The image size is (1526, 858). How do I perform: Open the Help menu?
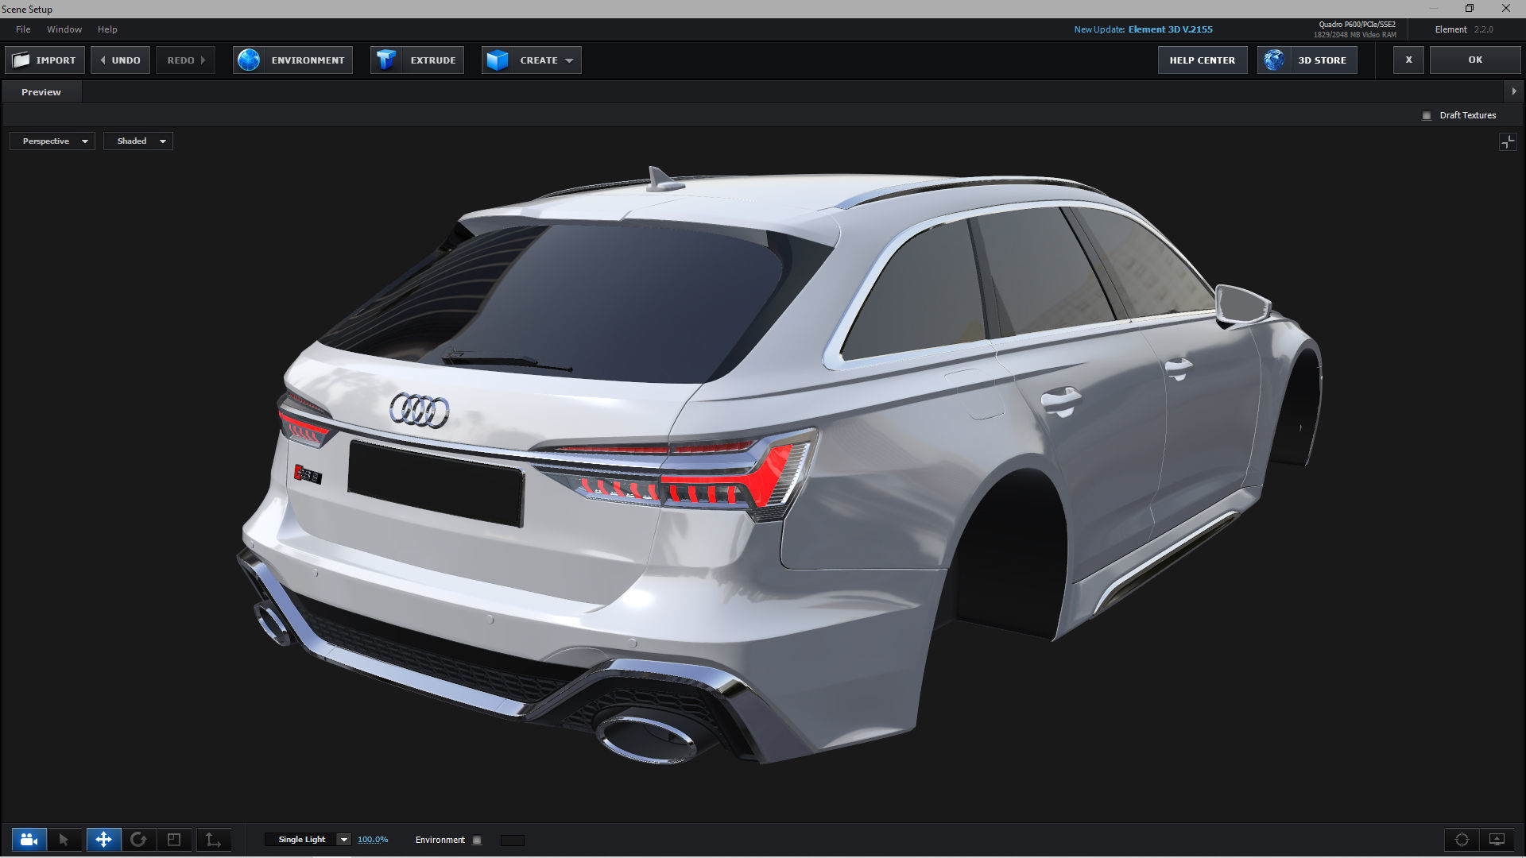pyautogui.click(x=107, y=29)
